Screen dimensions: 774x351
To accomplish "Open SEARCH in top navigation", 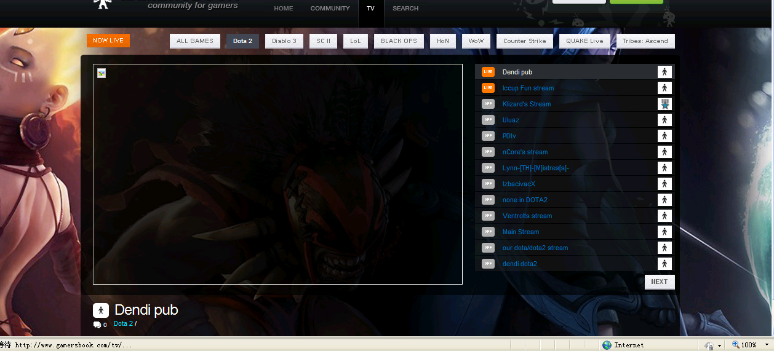I will click(x=405, y=9).
